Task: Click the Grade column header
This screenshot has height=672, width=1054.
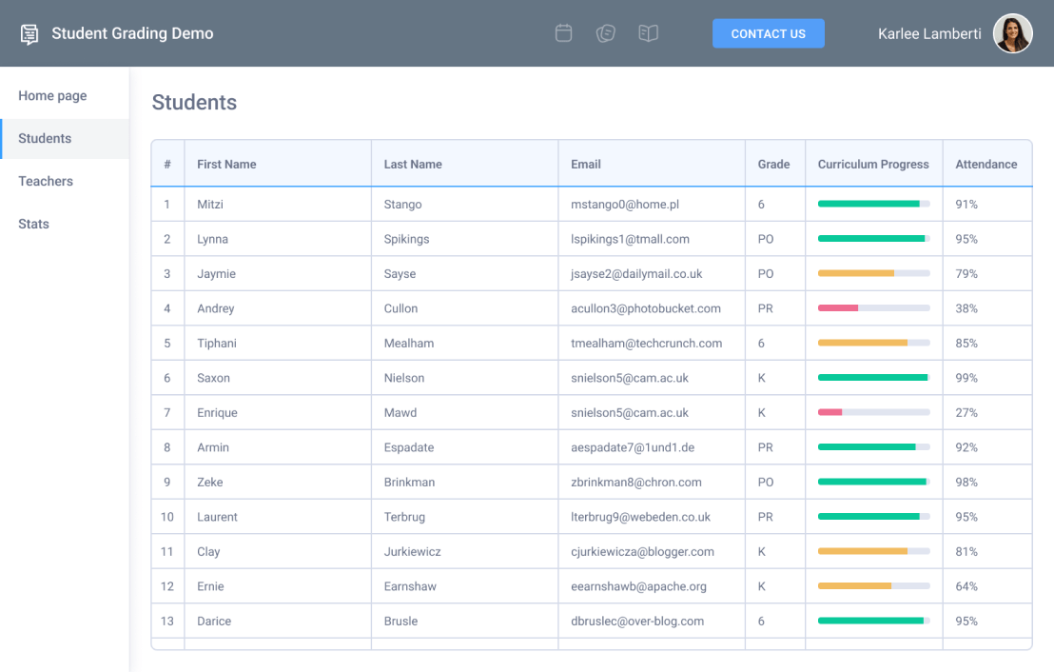Action: (x=774, y=164)
